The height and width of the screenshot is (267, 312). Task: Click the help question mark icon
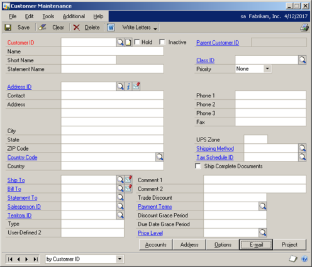[x=304, y=259]
